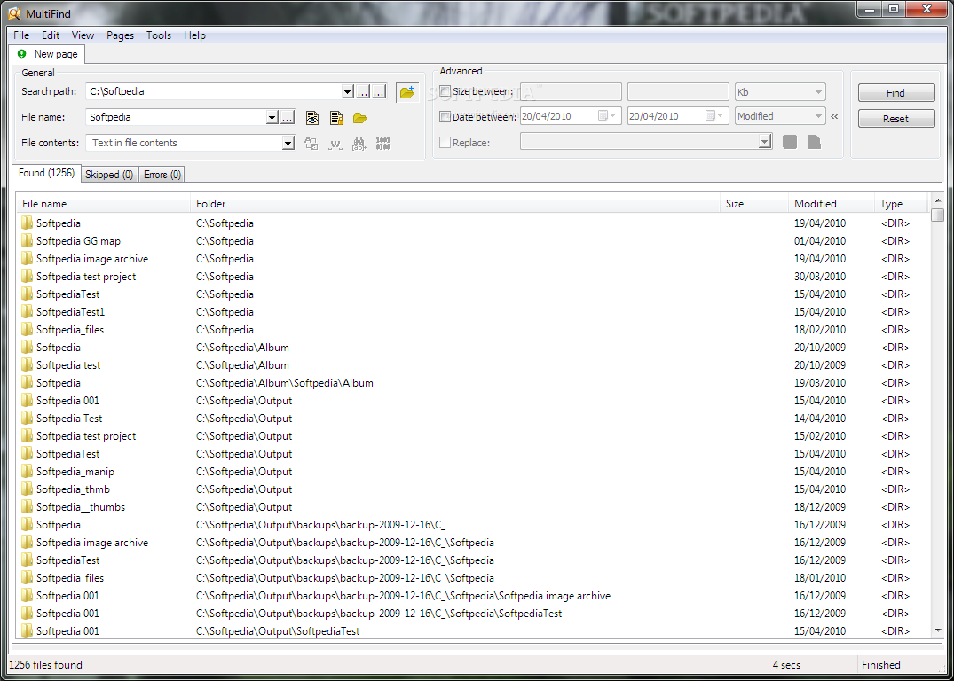
Task: Select the Found (1256) tab
Action: (x=46, y=173)
